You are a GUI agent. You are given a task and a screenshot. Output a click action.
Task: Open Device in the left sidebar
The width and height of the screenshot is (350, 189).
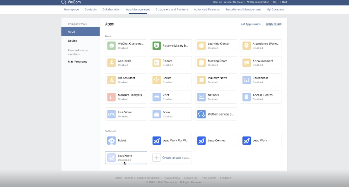(72, 41)
